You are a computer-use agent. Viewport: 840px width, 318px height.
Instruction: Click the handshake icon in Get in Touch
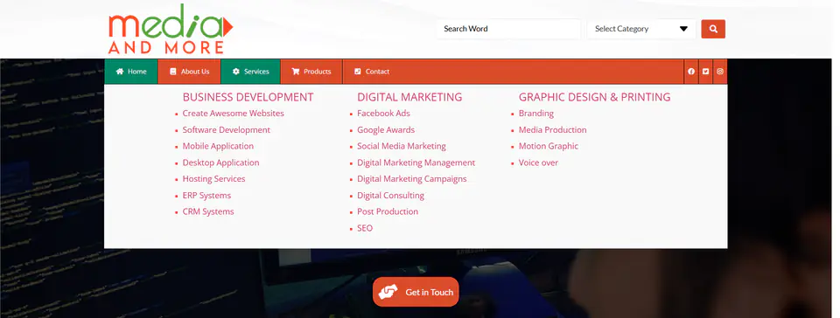point(388,292)
